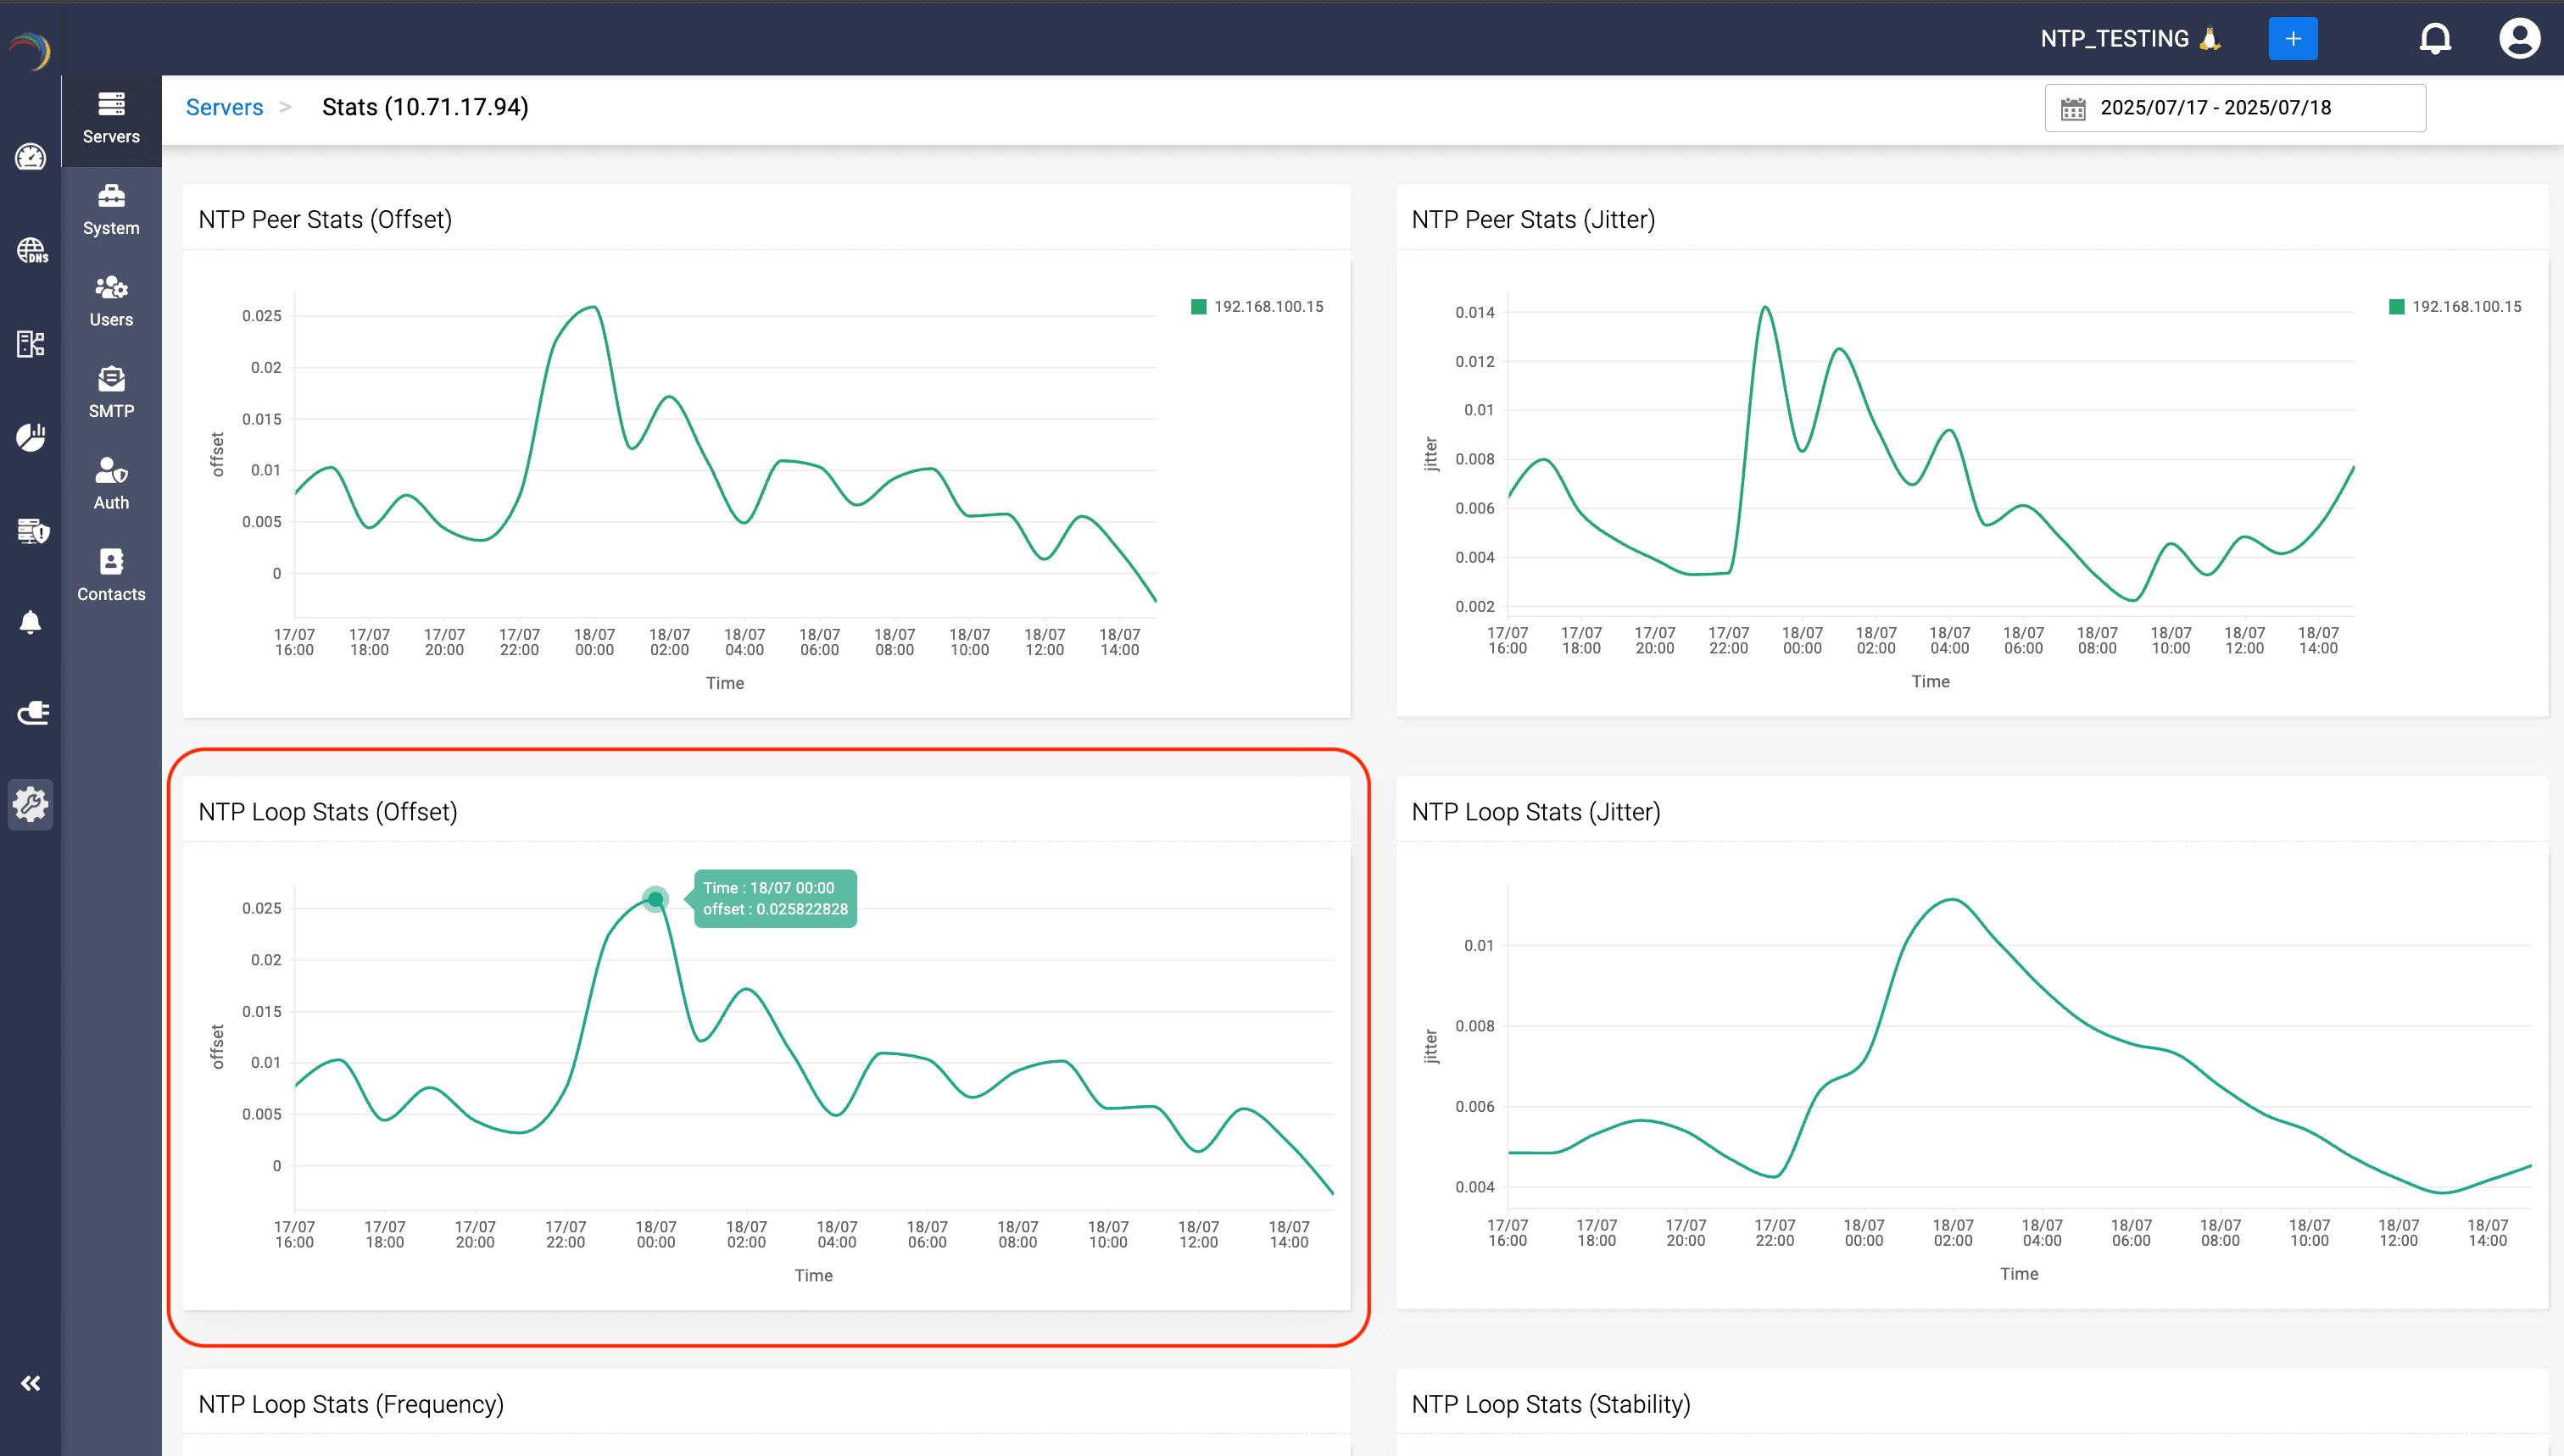Open the left rail alerts bell icon
This screenshot has height=1456, width=2564.
tap(31, 622)
